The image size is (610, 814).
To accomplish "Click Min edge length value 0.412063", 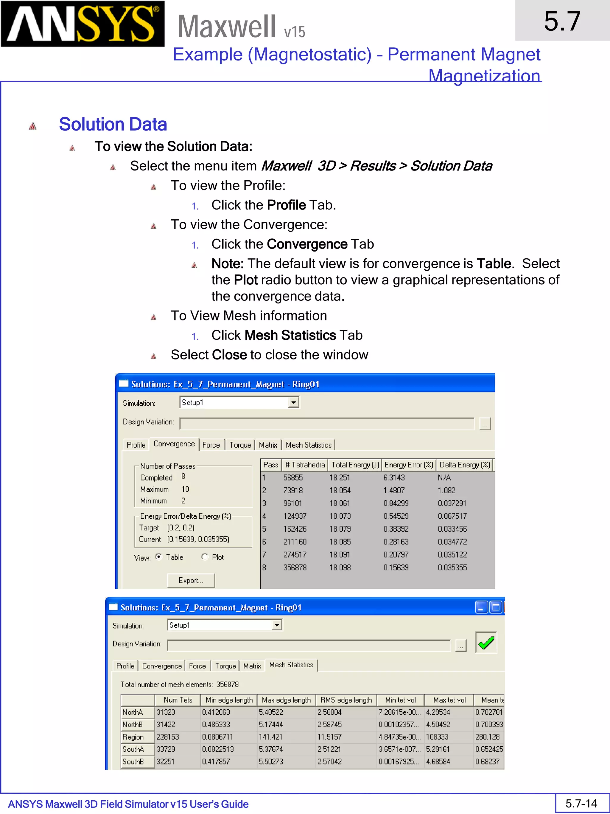I will (x=216, y=712).
